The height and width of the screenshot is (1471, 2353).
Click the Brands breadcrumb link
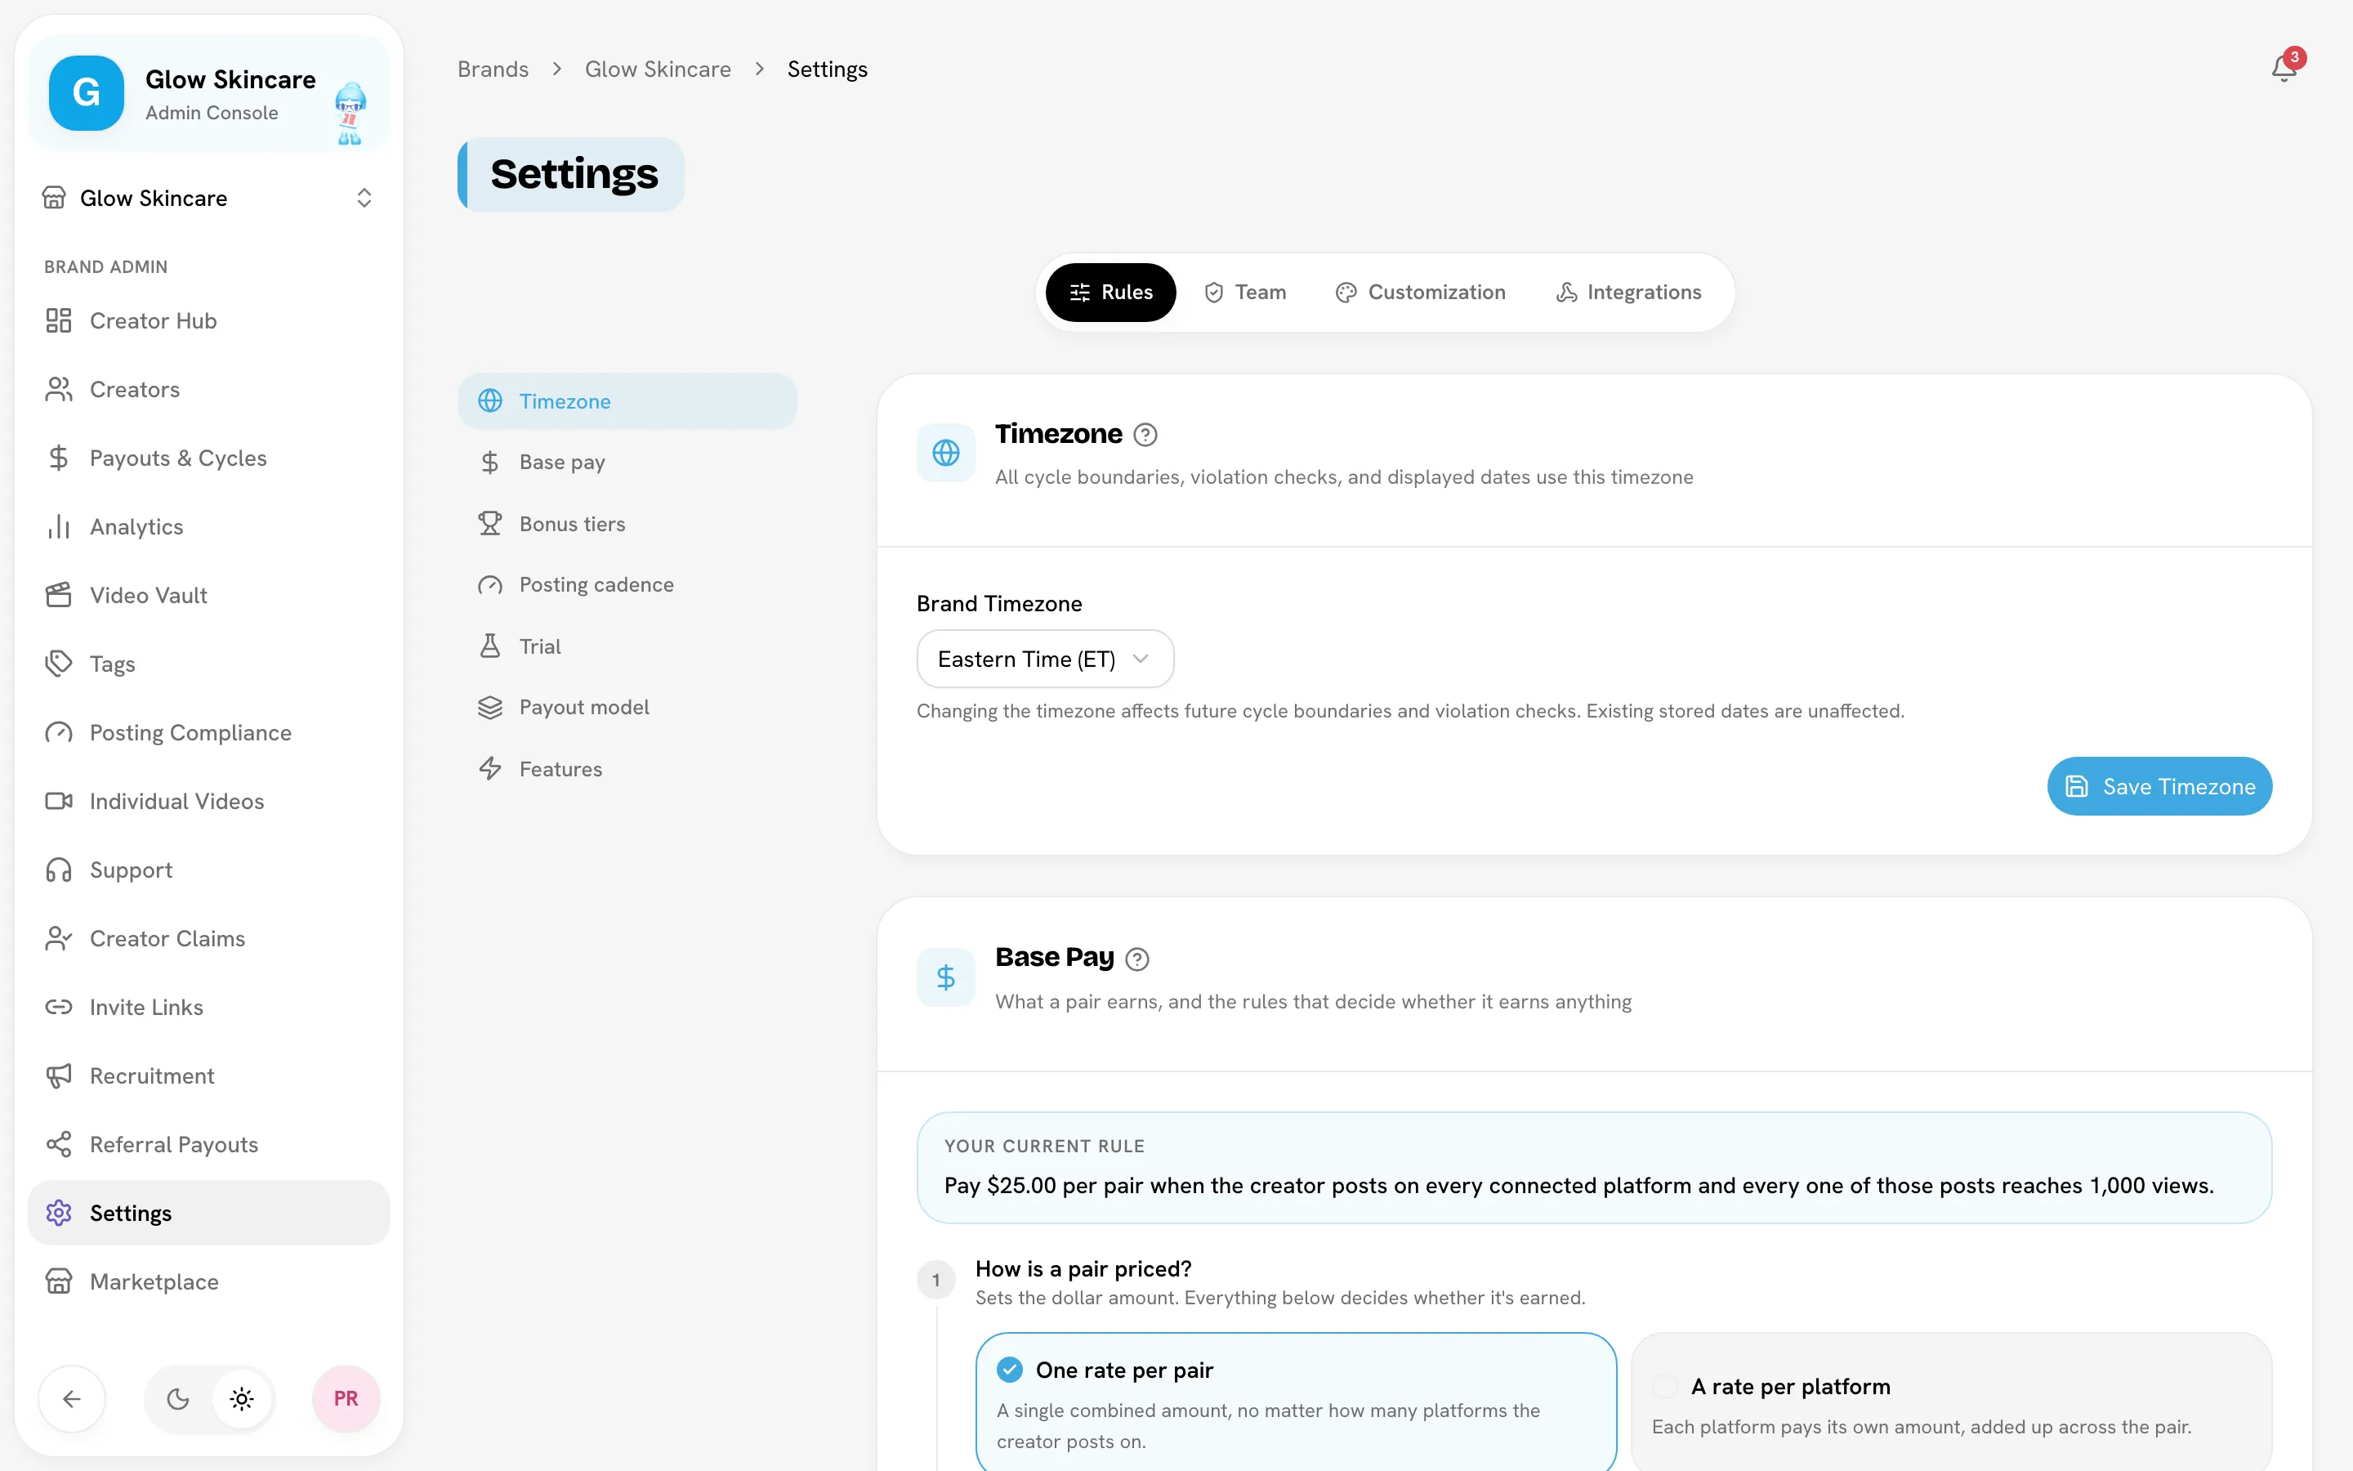coord(493,69)
